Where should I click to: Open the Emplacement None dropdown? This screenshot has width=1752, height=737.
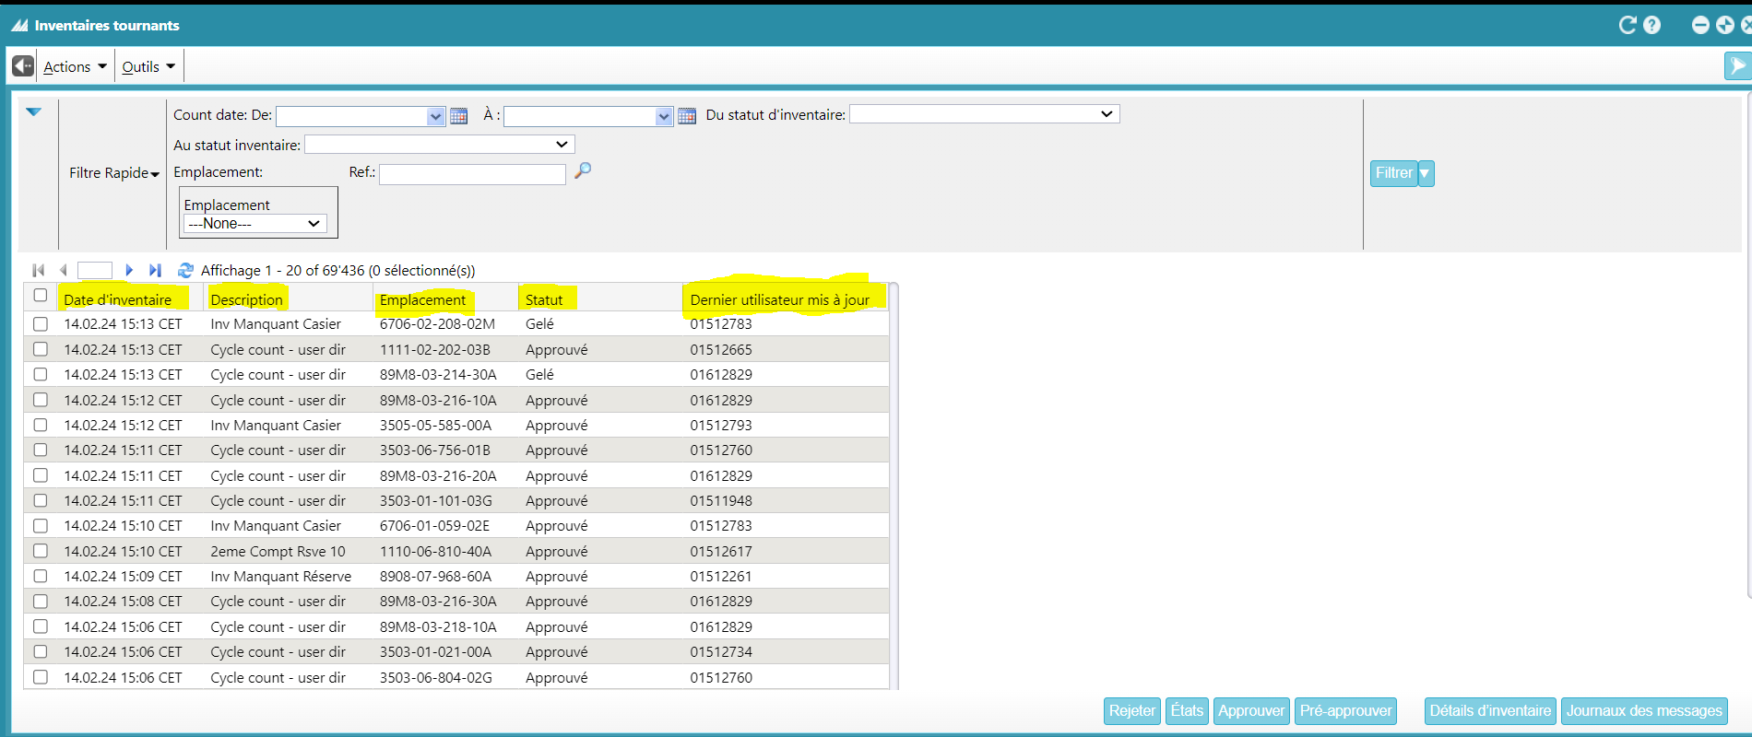255,224
